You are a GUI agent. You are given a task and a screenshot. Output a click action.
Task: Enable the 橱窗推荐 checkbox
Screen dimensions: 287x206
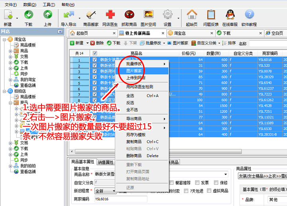coord(171,182)
